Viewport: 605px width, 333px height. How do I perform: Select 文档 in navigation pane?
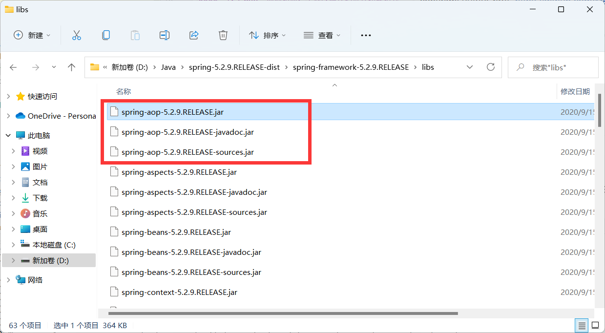point(40,183)
